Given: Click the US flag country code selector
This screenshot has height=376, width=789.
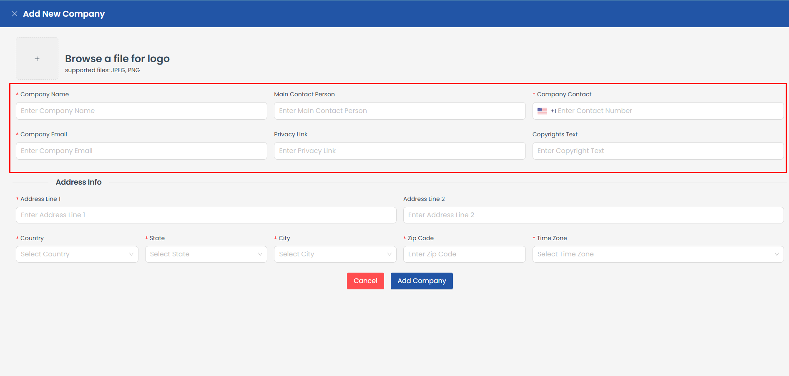Looking at the screenshot, I should [x=542, y=111].
